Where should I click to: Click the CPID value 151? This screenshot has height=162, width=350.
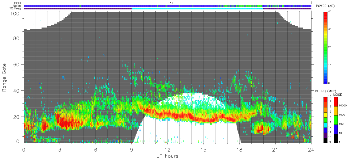click(x=170, y=3)
